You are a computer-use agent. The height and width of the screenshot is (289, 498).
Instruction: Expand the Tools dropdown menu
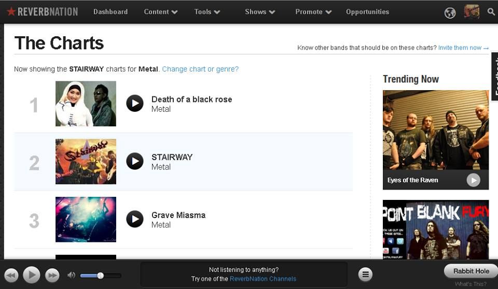(207, 12)
